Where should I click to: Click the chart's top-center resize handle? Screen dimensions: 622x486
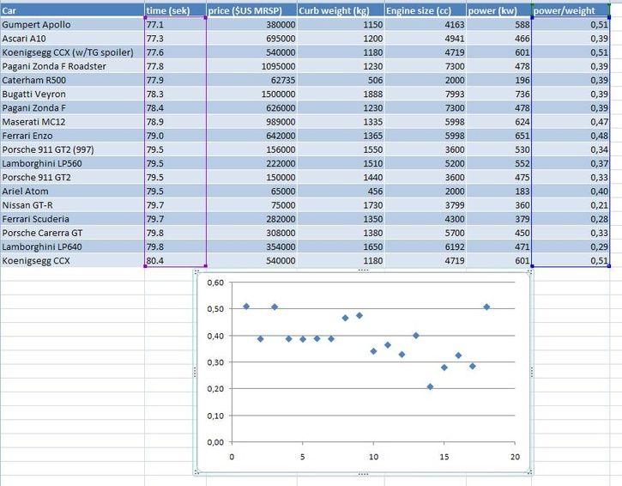point(363,270)
